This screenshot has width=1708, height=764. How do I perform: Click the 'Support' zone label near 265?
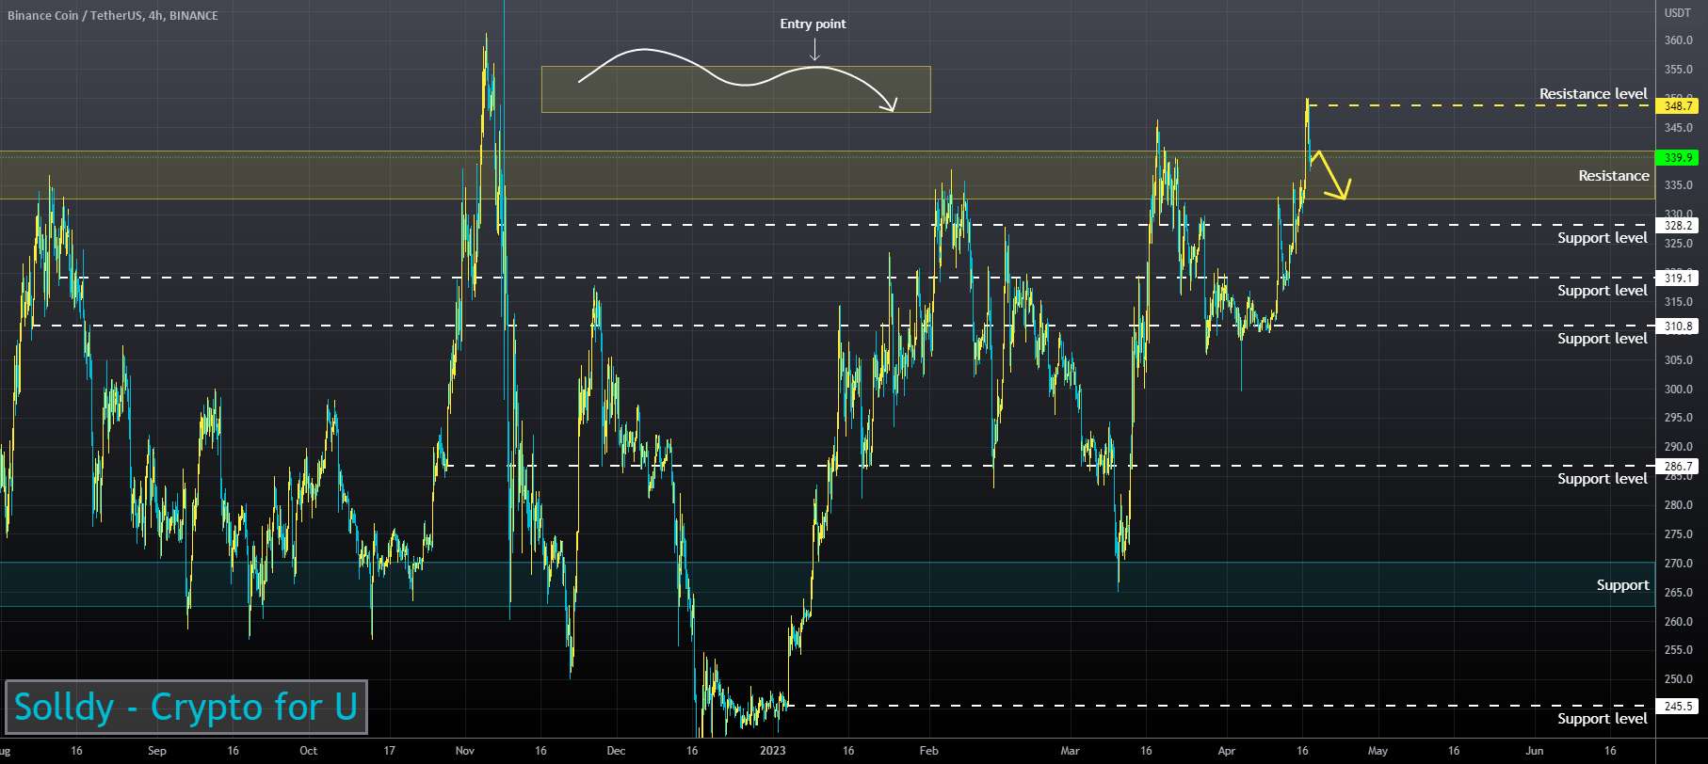pos(1622,584)
